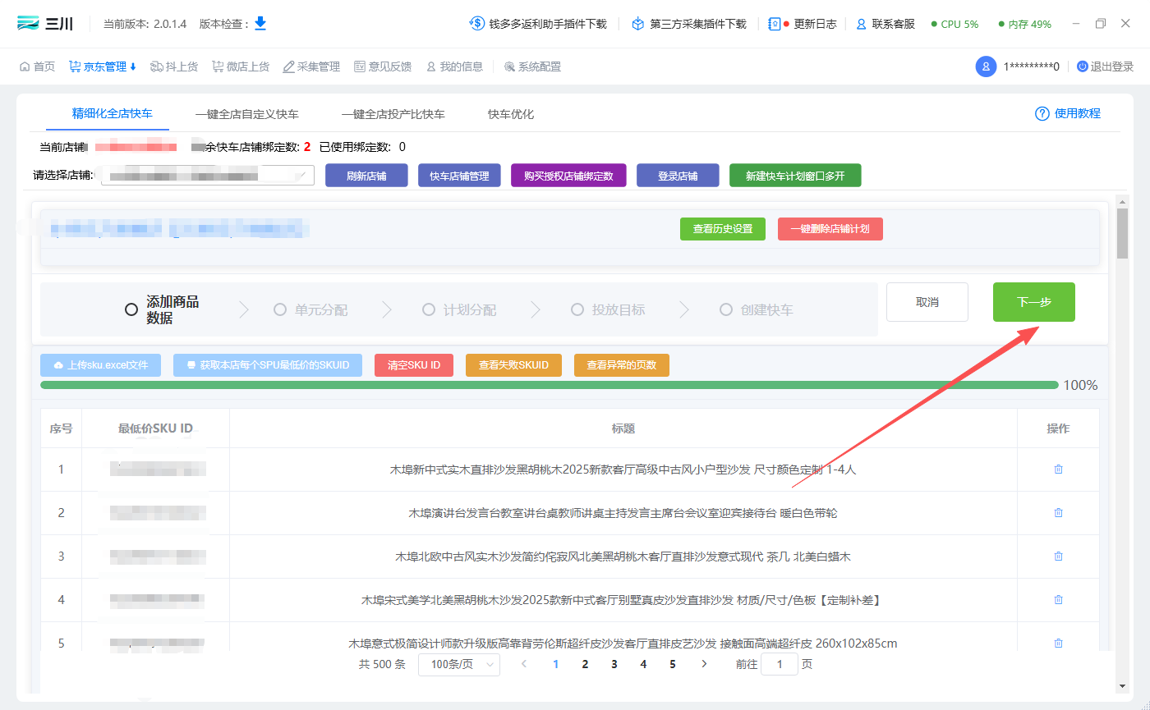Click 新建快车计划窗口多开 button
This screenshot has height=710, width=1150.
pos(795,176)
